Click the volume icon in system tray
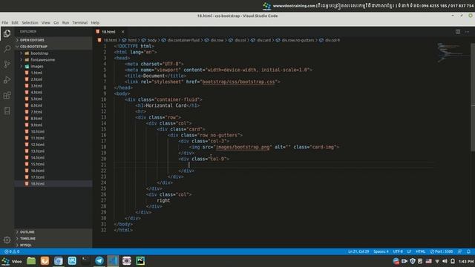475x267 pixels. 445,261
